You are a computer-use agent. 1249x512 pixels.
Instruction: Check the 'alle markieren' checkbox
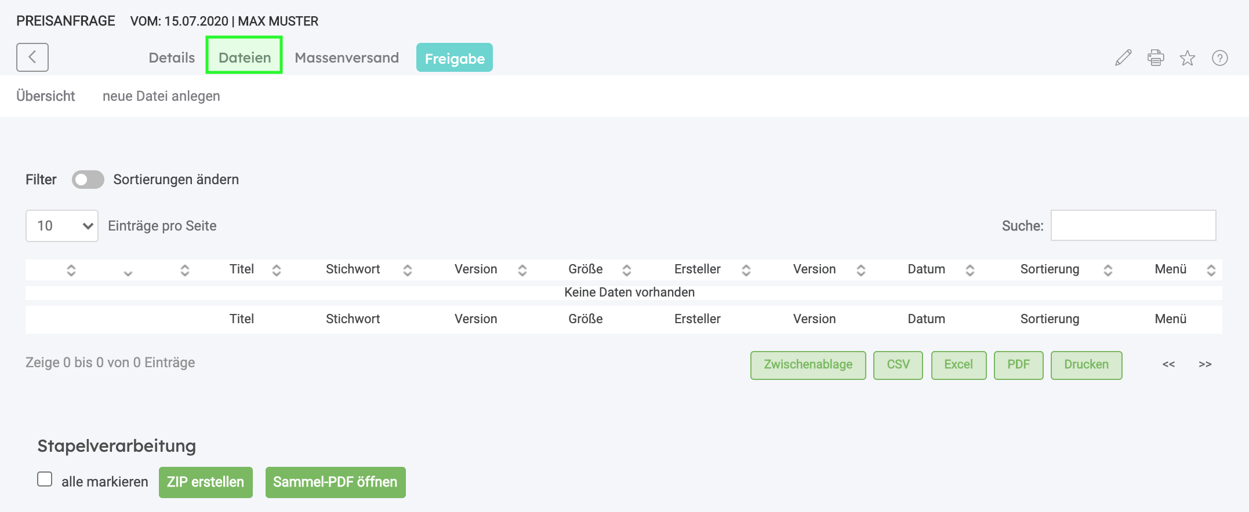[x=45, y=480]
